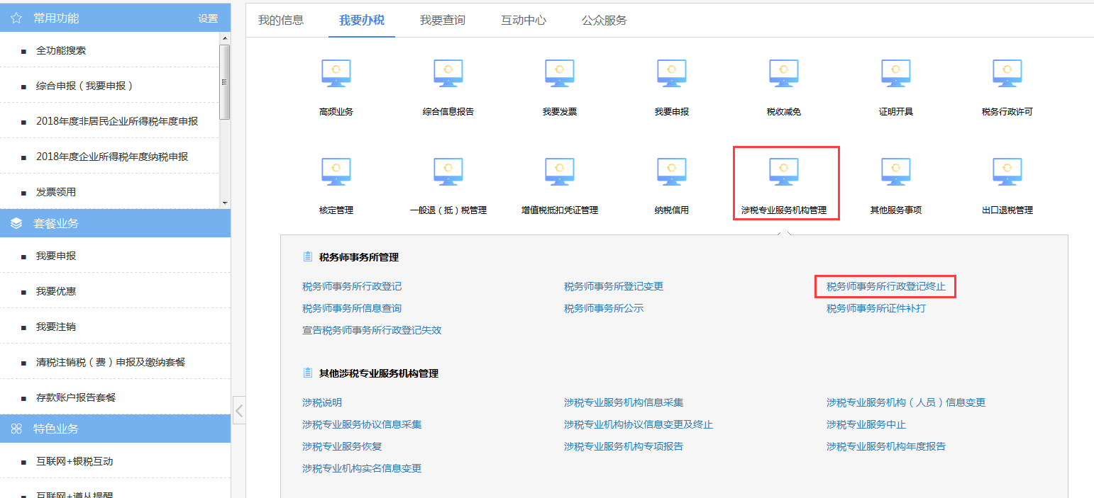Click the 涉税专业服务协议信息采集 link
Image resolution: width=1094 pixels, height=498 pixels.
362,425
